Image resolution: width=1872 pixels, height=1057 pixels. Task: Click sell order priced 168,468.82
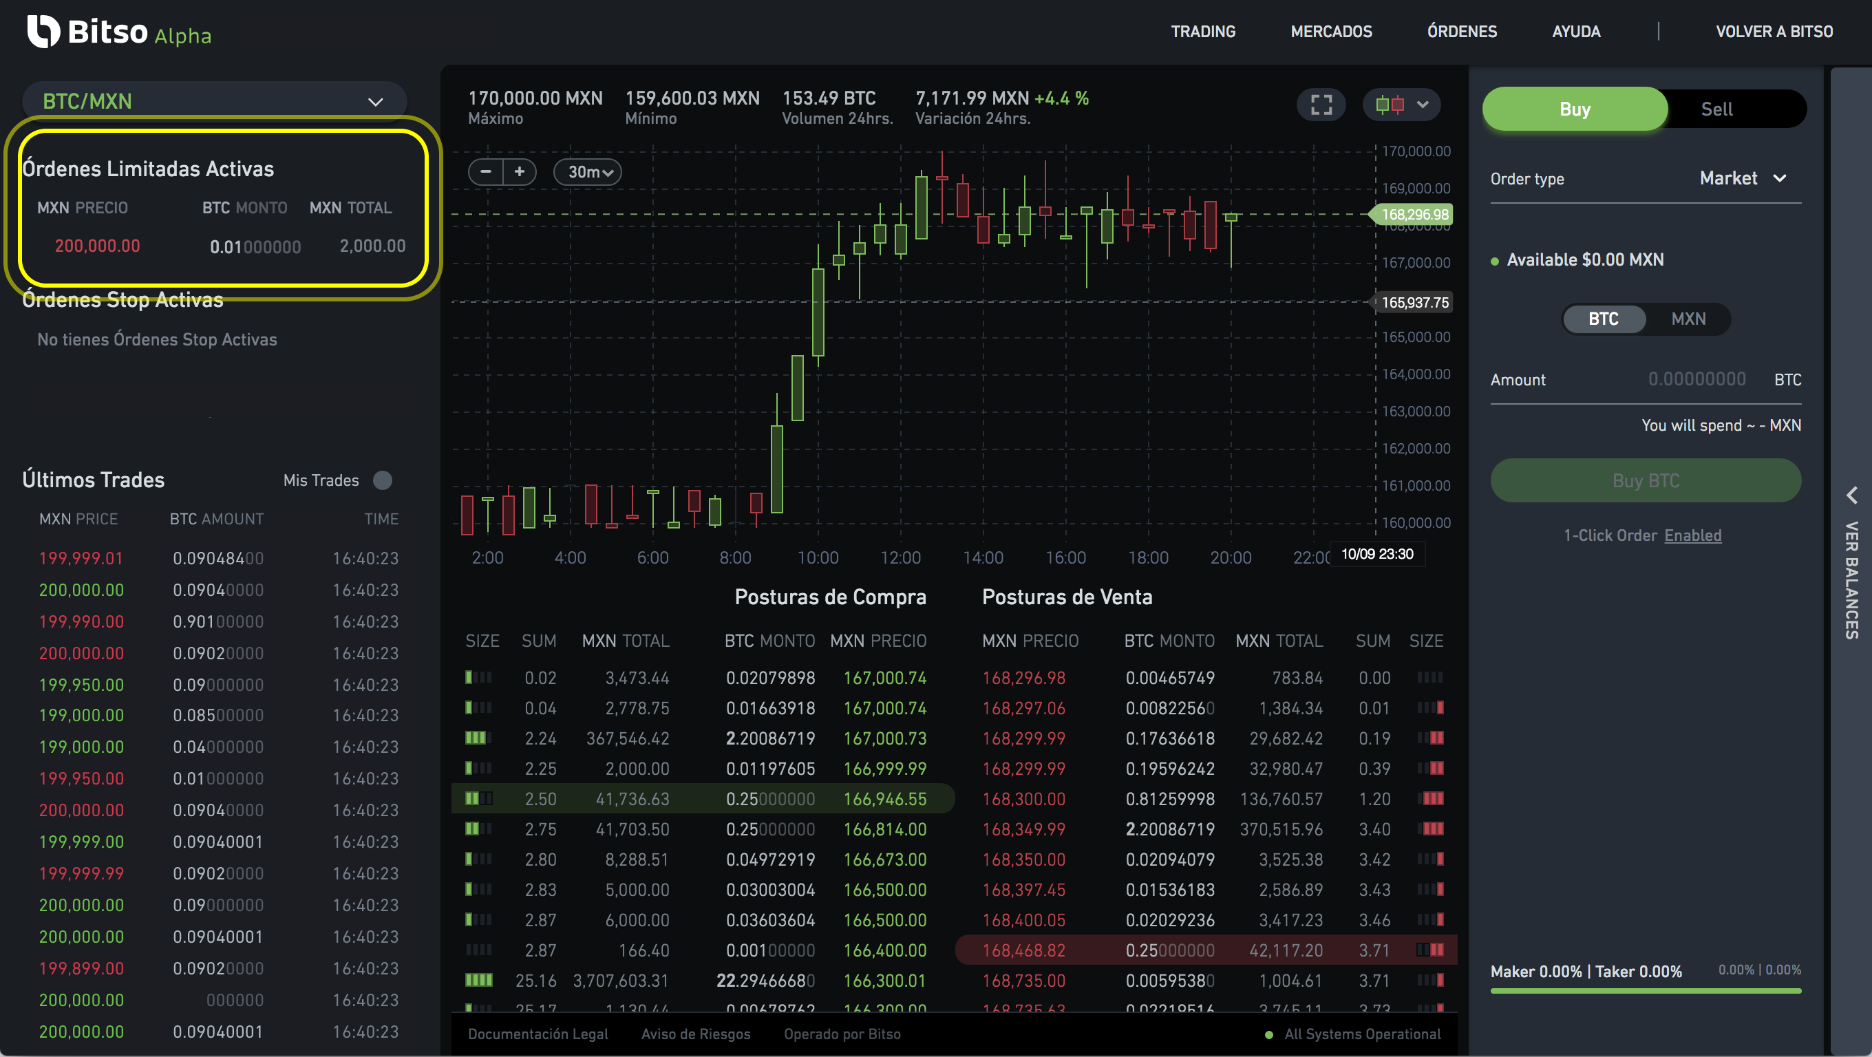1206,950
